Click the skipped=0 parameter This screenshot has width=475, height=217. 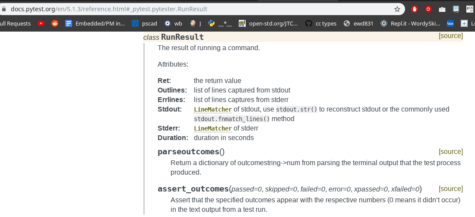click(x=281, y=189)
